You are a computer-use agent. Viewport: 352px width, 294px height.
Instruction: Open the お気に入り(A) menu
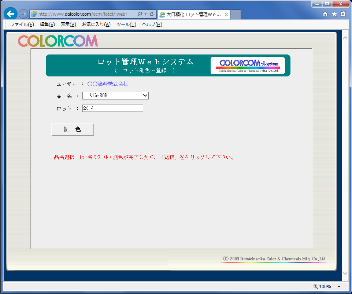(x=96, y=24)
